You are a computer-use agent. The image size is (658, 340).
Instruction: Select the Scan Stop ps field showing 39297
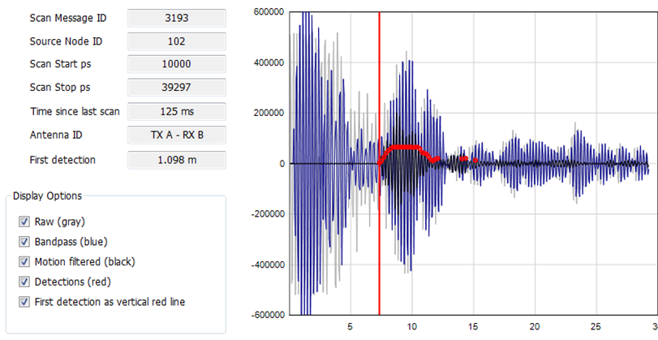pyautogui.click(x=176, y=88)
